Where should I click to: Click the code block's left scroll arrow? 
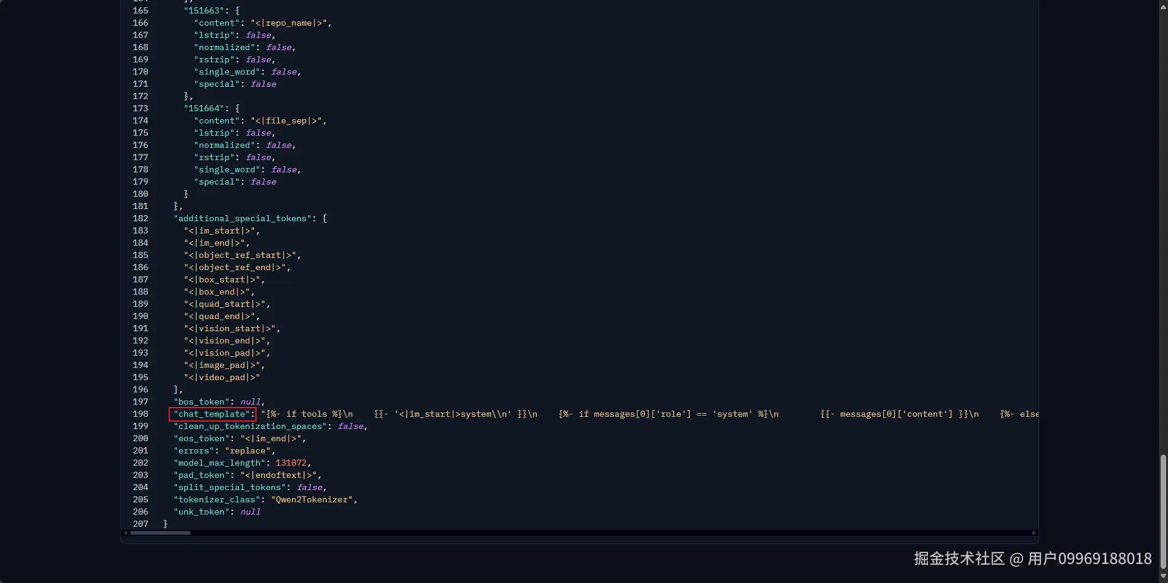pos(126,533)
